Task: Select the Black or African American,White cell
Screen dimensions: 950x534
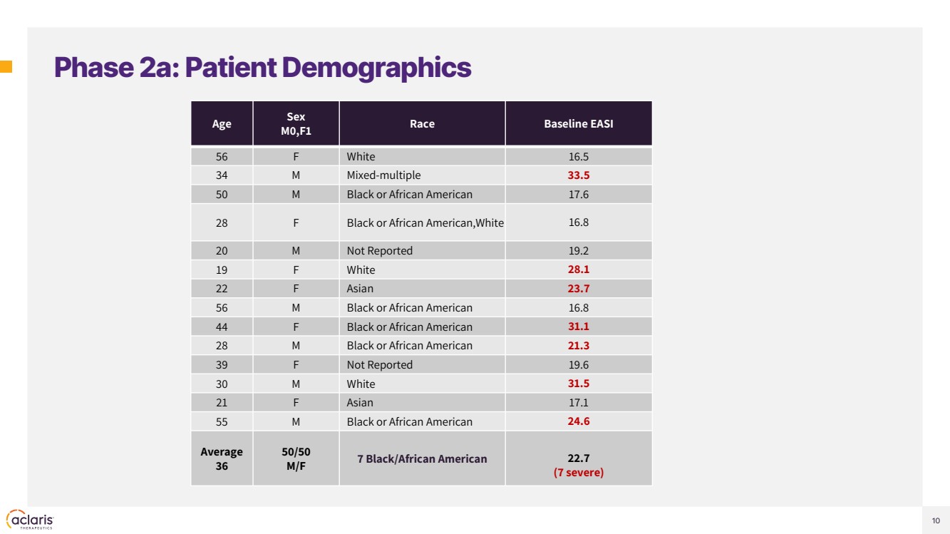Action: click(425, 223)
